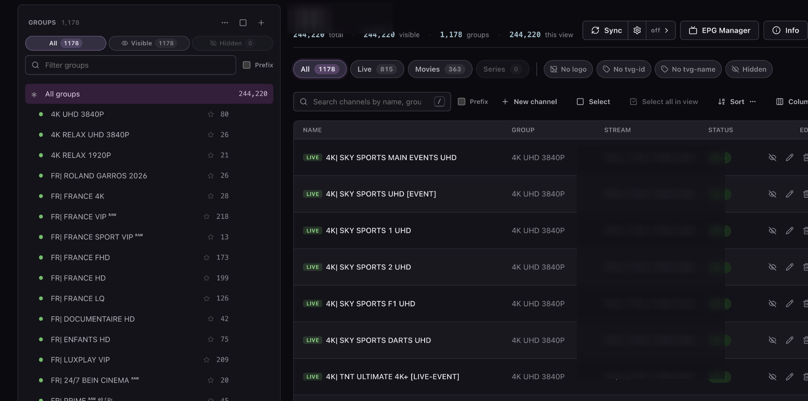Open the Sort options
This screenshot has height=401, width=808.
point(731,102)
